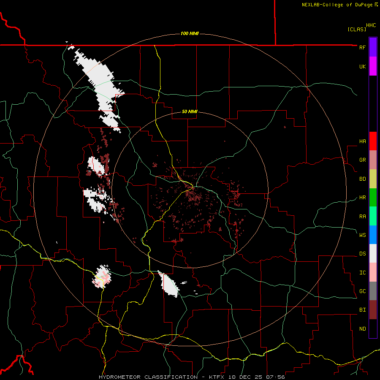Click the BD yellow legend swatch
The height and width of the screenshot is (380, 380).
pyautogui.click(x=373, y=179)
